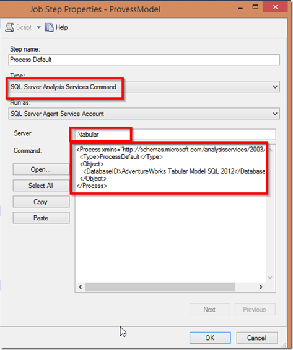Close the Job Step Properties dialog
293x350 pixels.
(x=275, y=7)
